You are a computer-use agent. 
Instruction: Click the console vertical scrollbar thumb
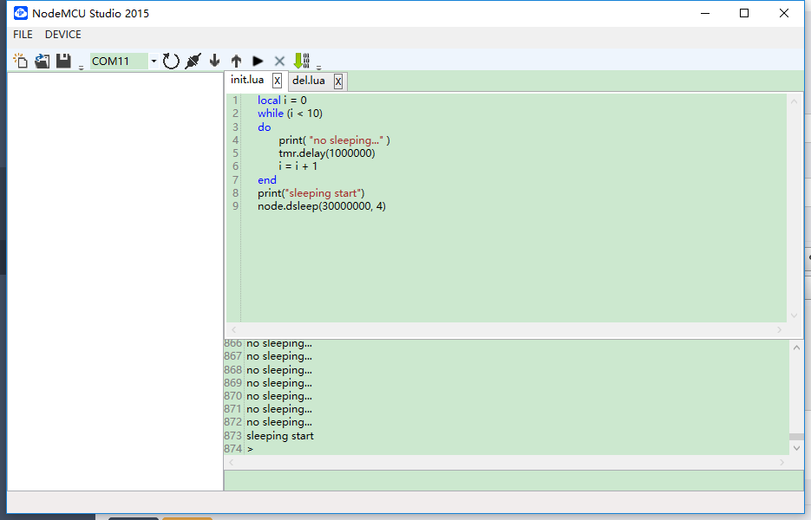pos(796,437)
